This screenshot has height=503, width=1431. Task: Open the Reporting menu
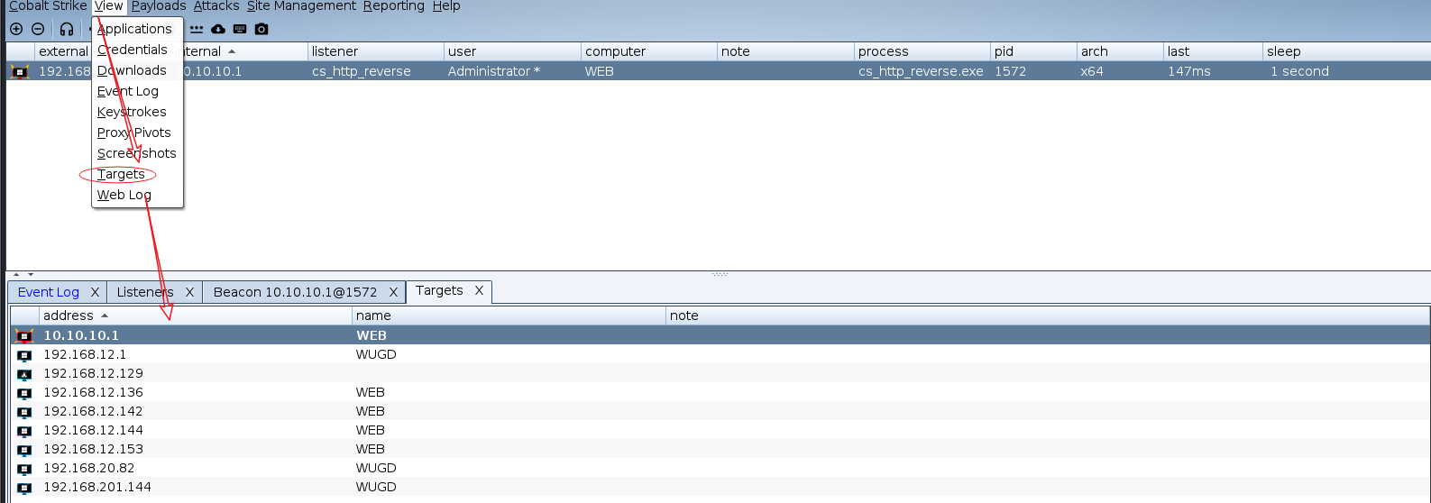tap(394, 6)
